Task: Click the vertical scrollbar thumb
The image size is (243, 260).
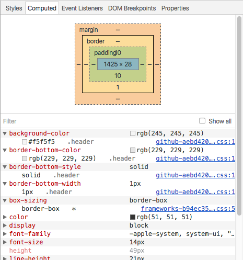Action: [x=239, y=116]
